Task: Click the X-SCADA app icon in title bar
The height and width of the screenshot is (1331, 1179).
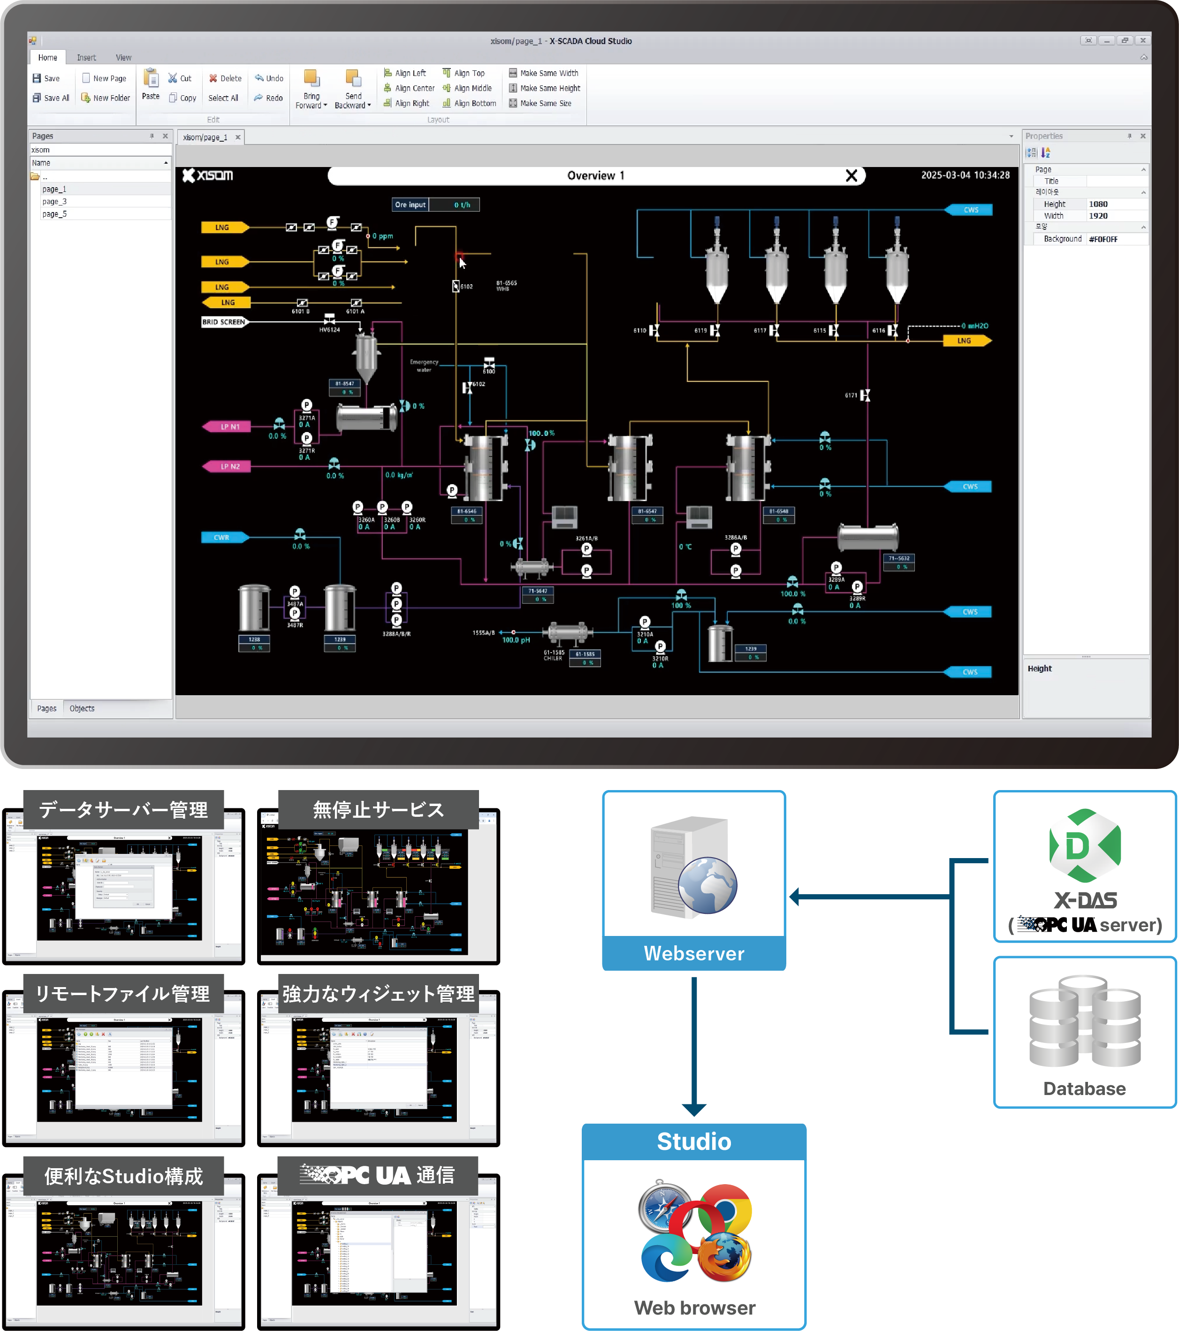Action: (x=32, y=40)
